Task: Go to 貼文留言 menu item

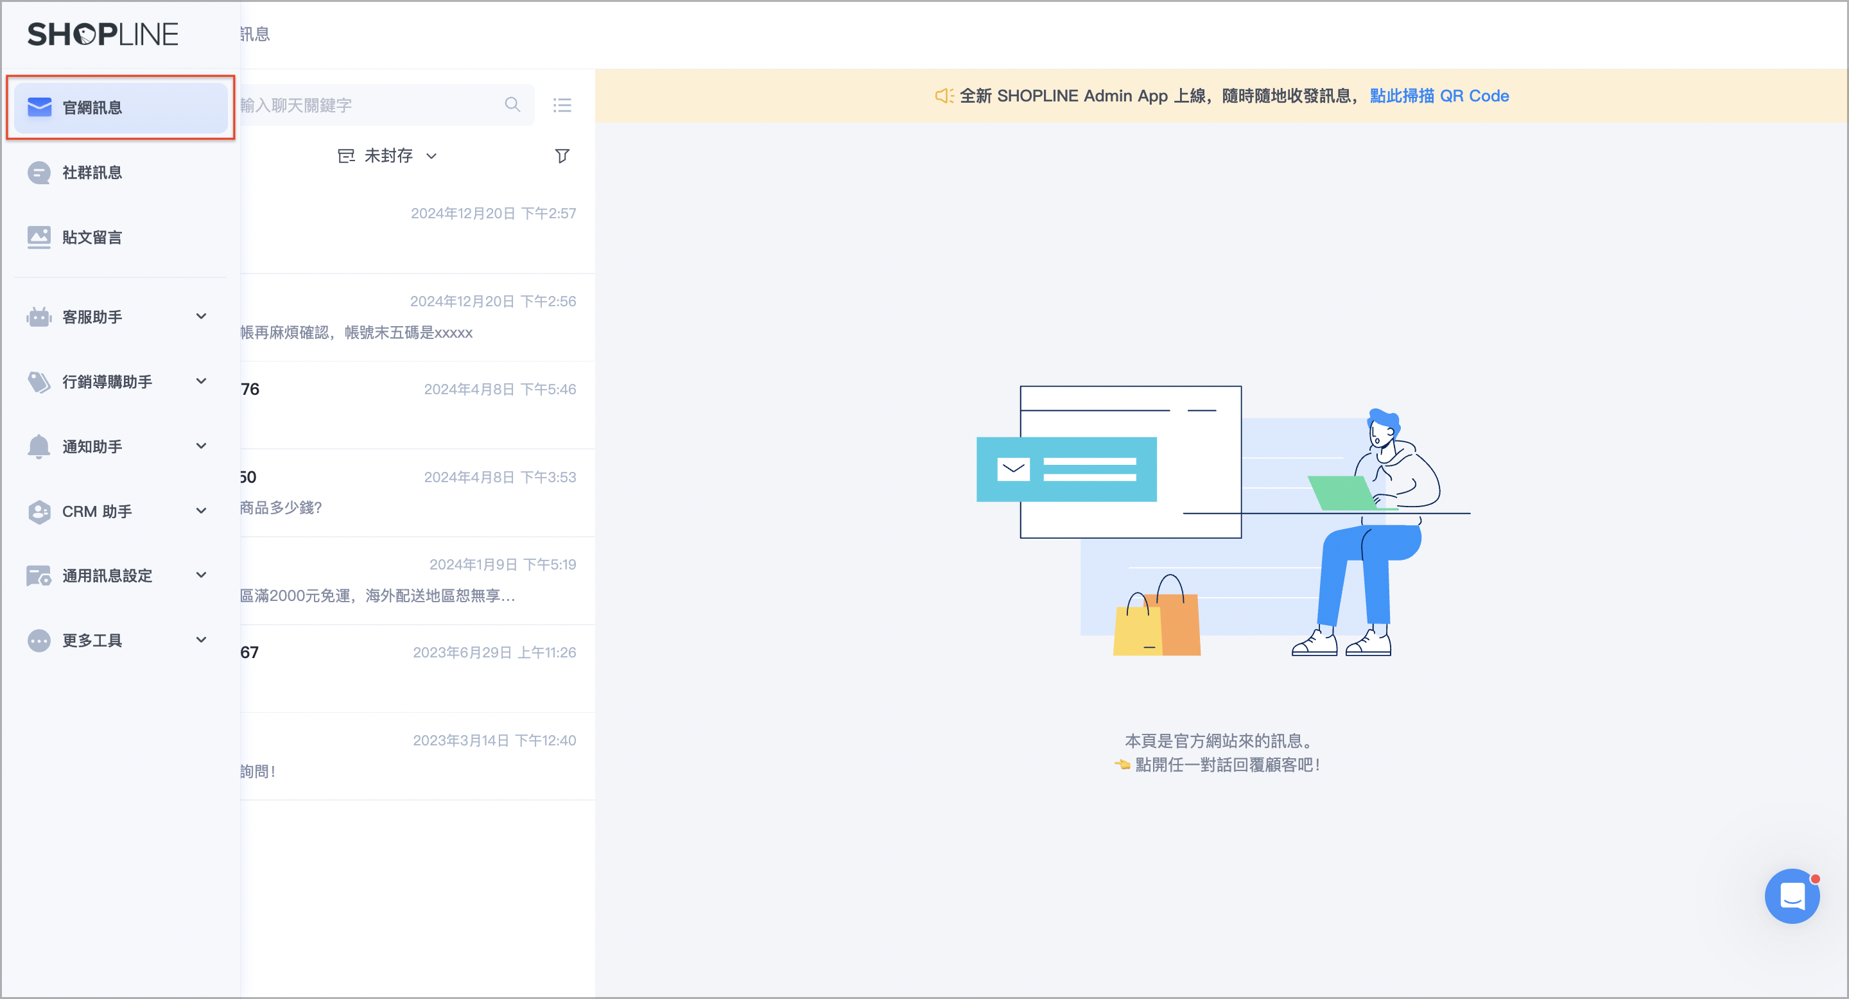Action: [x=121, y=238]
